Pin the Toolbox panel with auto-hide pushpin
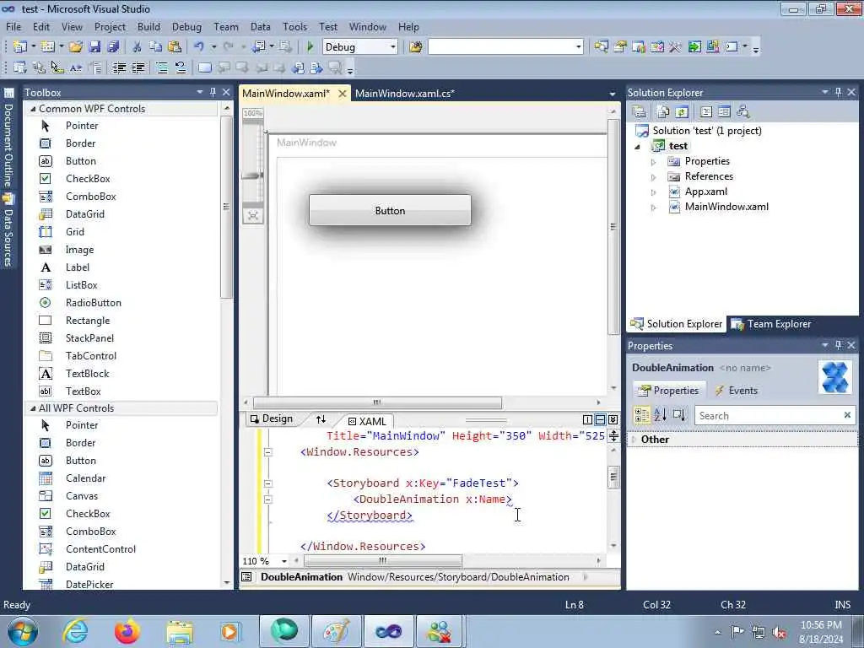 (213, 92)
